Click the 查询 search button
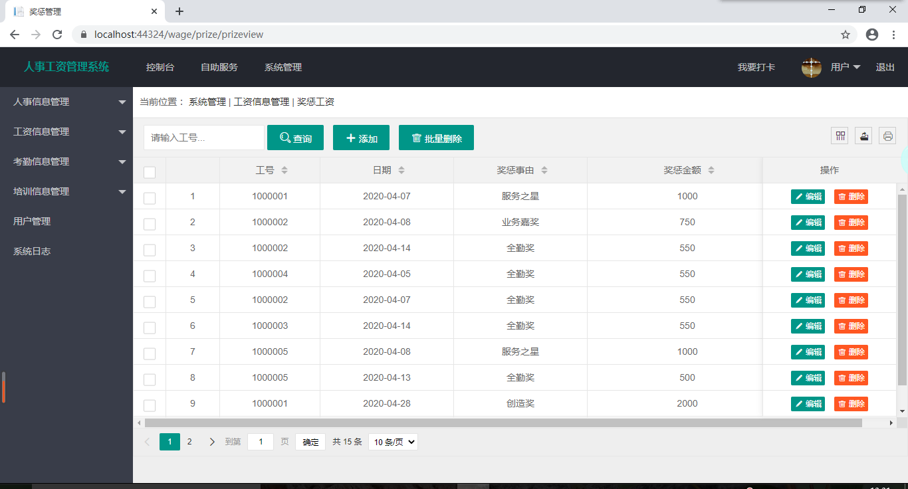The width and height of the screenshot is (908, 489). tap(295, 138)
